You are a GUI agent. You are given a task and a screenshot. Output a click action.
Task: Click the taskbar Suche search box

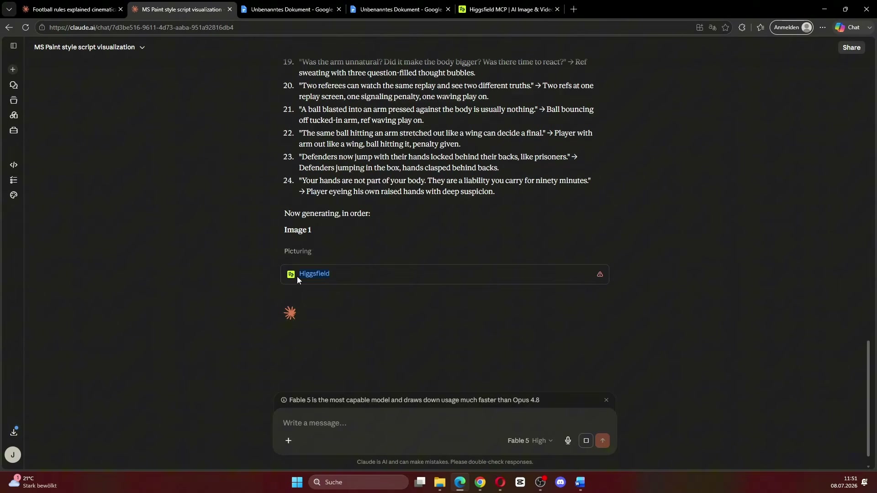tap(359, 482)
